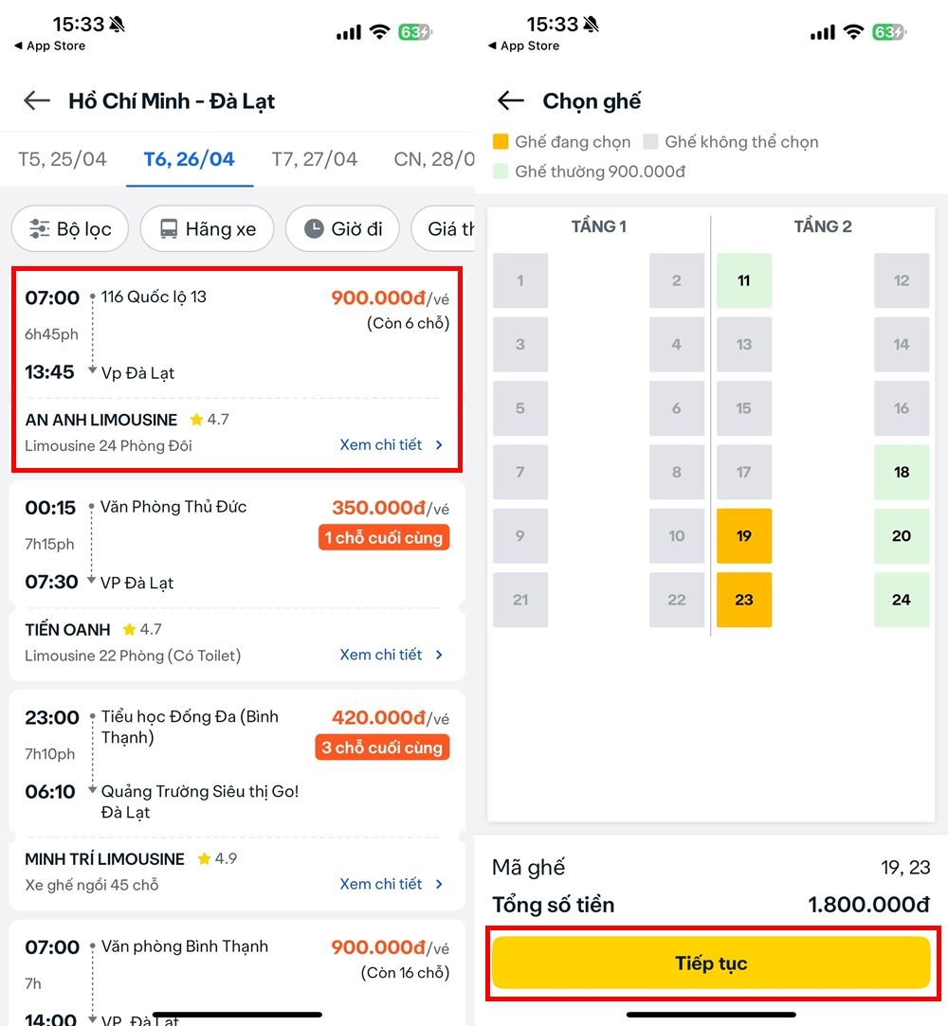Switch to the T7, 27/04 date tab
The height and width of the screenshot is (1026, 948).
[315, 159]
